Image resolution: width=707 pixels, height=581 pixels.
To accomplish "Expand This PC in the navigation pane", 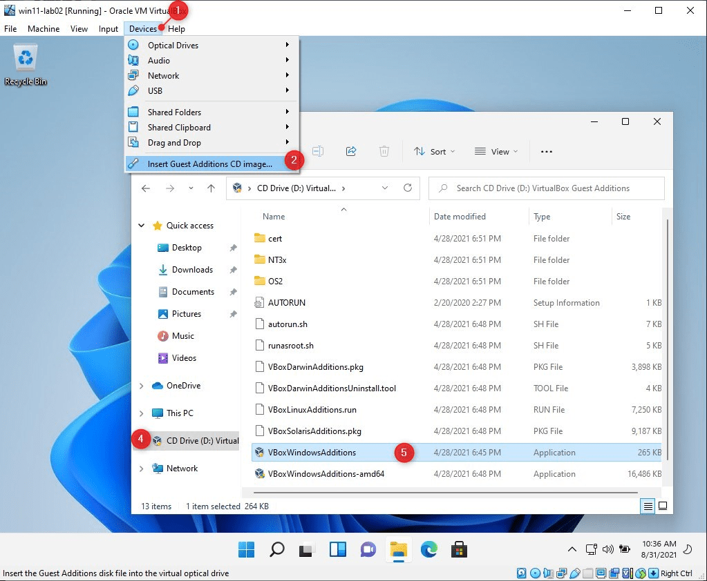I will pyautogui.click(x=141, y=413).
